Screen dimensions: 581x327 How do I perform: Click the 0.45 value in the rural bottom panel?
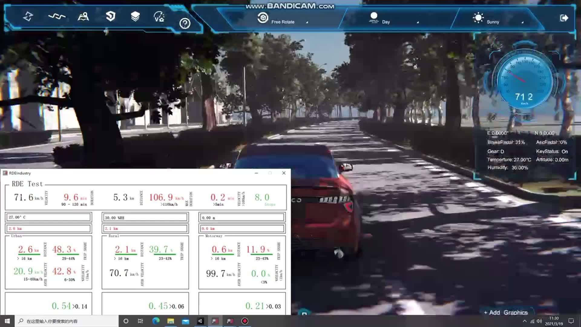[x=158, y=306]
